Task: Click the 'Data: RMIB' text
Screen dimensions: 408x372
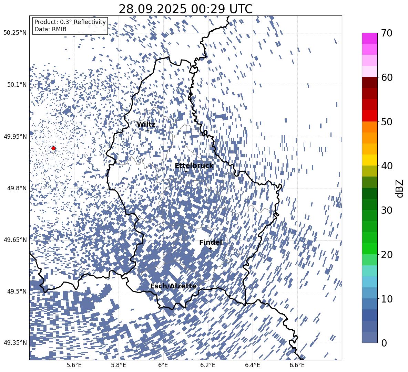Action: (50, 29)
